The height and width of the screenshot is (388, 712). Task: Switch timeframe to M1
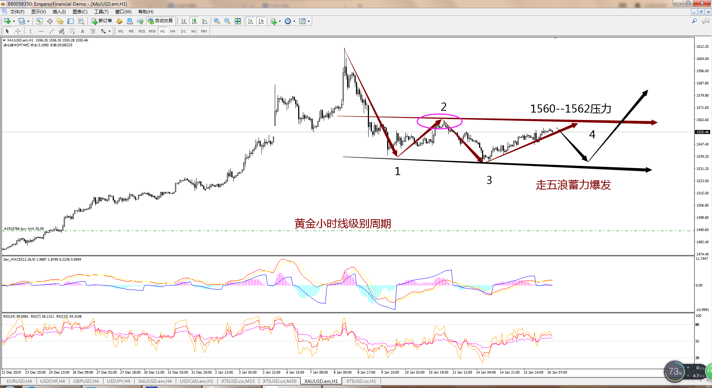click(121, 31)
